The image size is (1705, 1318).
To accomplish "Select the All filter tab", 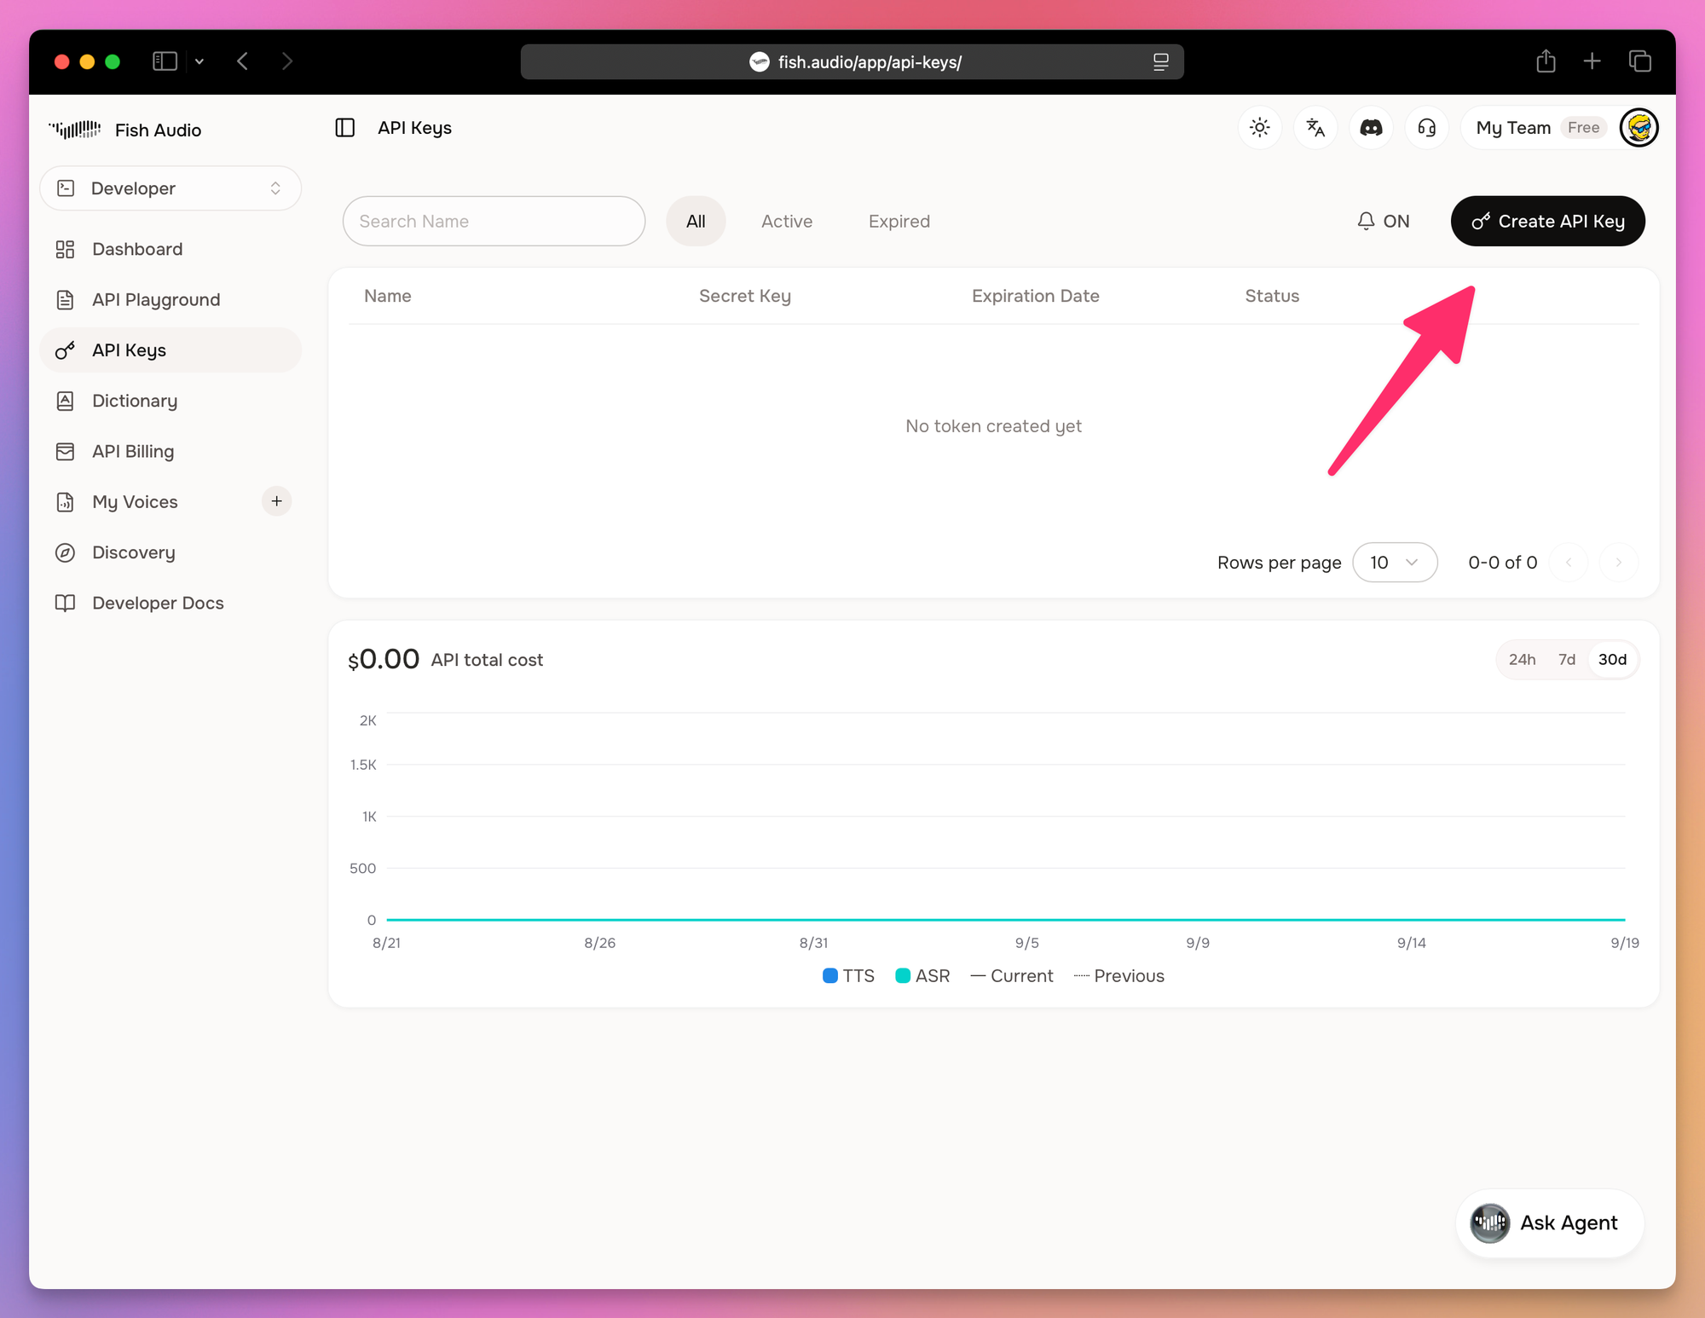I will (x=696, y=222).
